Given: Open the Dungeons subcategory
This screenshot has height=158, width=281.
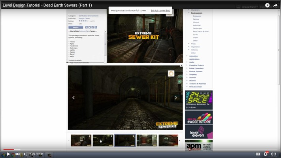Looking at the screenshot, I should (x=197, y=16).
